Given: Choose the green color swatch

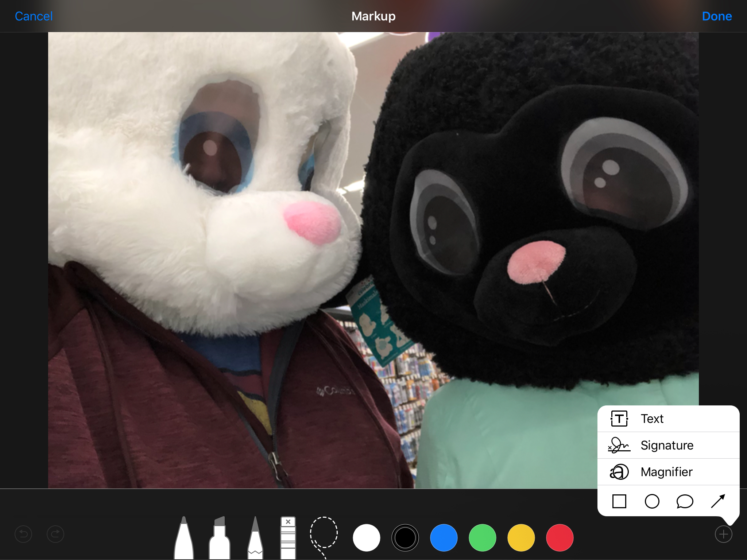Looking at the screenshot, I should coord(483,538).
